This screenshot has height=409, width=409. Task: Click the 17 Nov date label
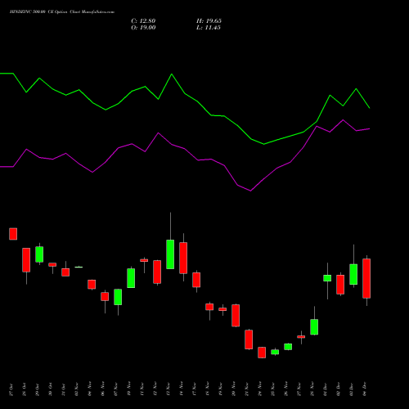[194, 389]
